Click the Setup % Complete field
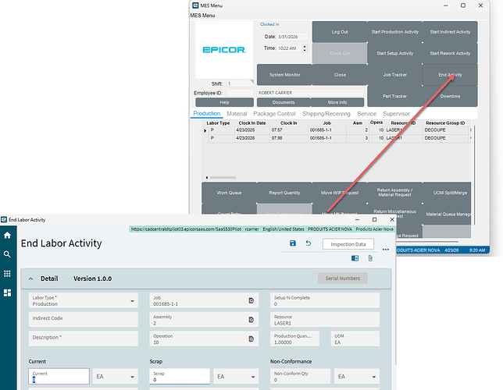Screen dimensions: 503x390 coord(325,300)
